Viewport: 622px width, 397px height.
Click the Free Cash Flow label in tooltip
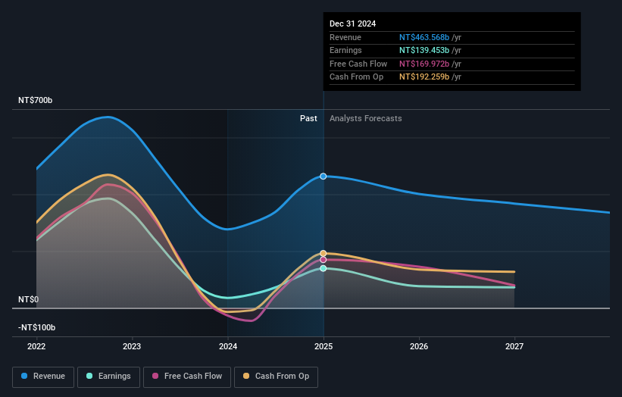358,64
